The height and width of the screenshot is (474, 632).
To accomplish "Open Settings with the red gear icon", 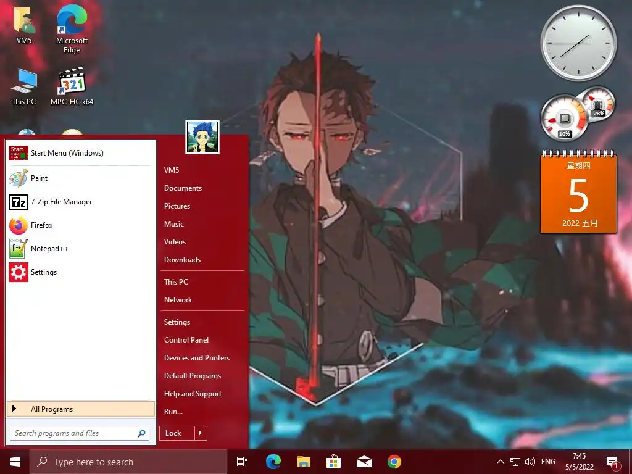I will [x=81, y=272].
